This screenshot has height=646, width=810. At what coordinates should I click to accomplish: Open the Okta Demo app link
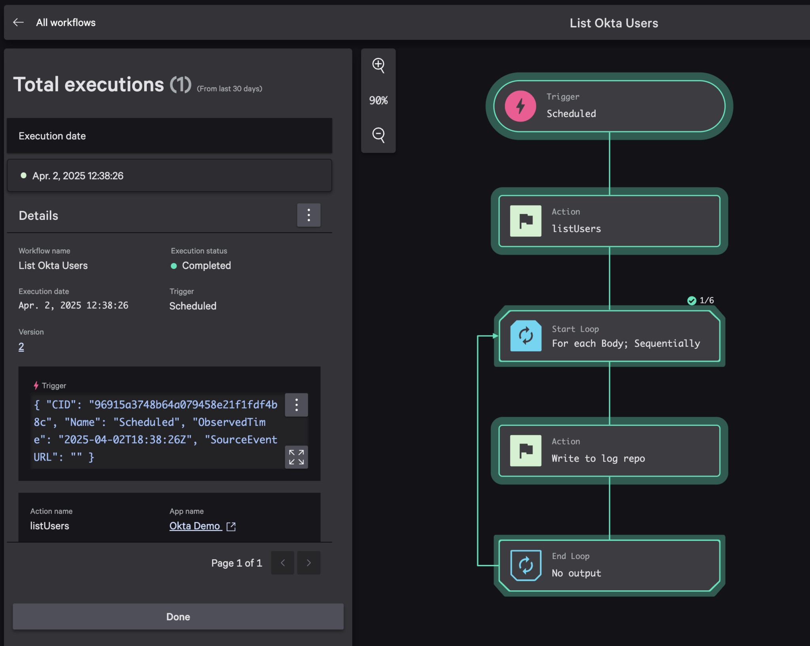coord(195,526)
